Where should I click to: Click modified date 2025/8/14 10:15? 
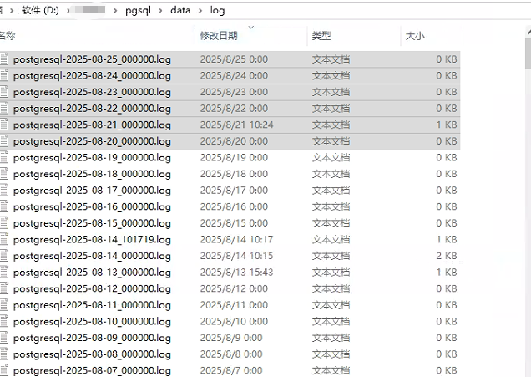click(237, 256)
